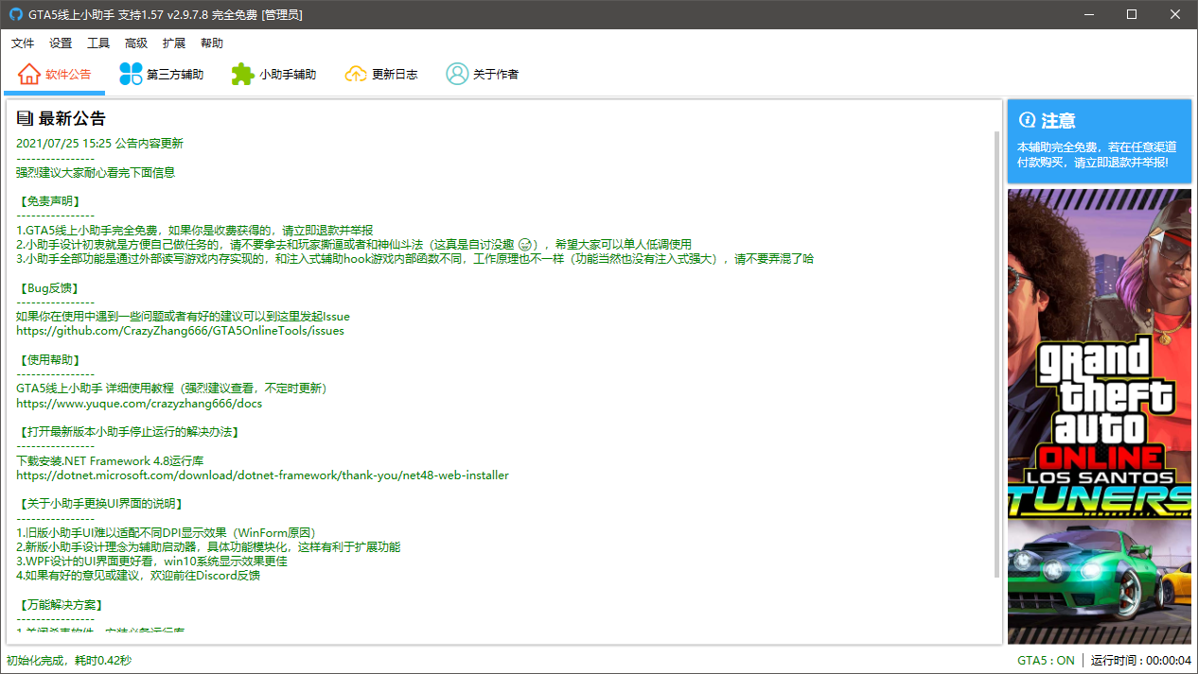Click the status text 初始化完成，耗时0.42秒
This screenshot has width=1198, height=674.
69,661
